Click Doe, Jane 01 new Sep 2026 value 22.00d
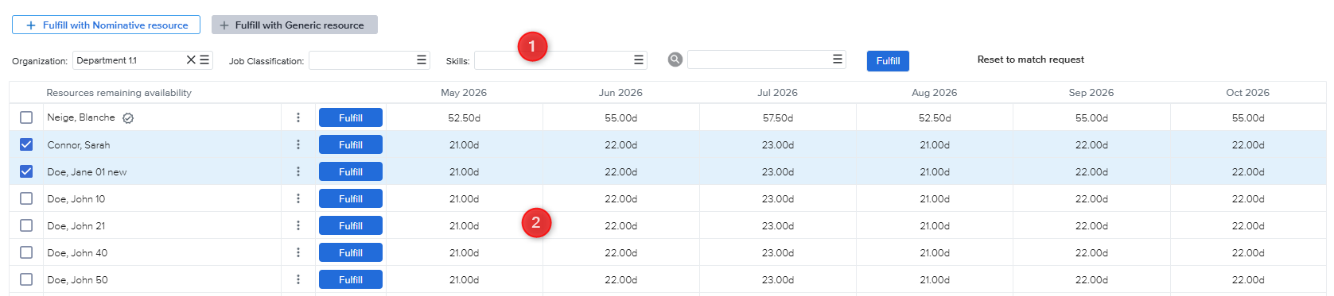The image size is (1334, 296). pyautogui.click(x=1091, y=172)
